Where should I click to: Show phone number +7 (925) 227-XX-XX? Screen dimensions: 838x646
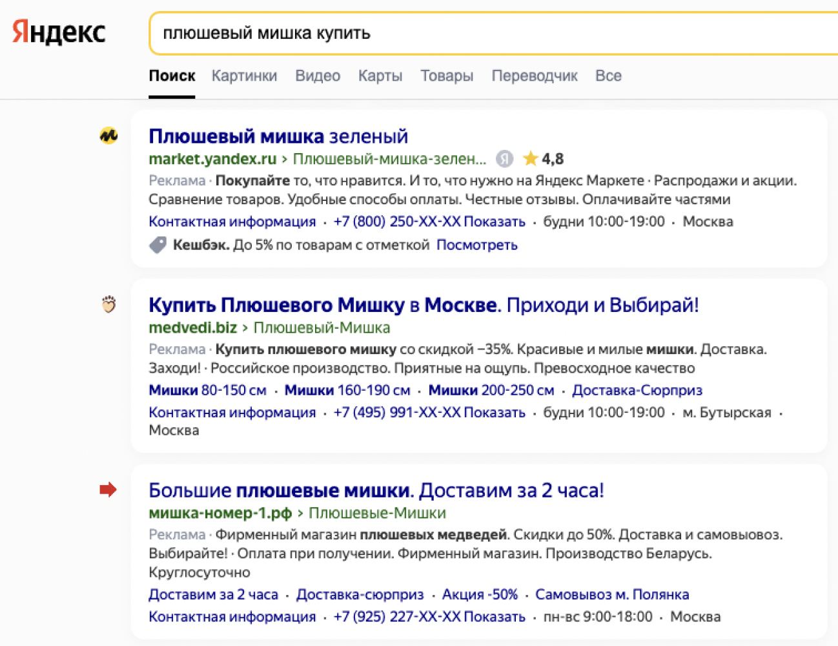[x=429, y=616]
